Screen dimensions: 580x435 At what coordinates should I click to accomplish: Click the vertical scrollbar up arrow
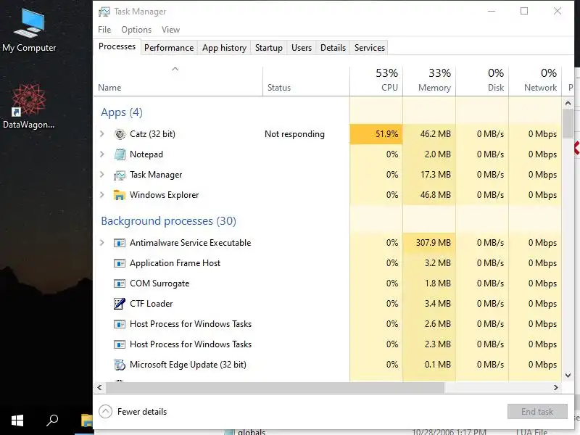pyautogui.click(x=568, y=104)
